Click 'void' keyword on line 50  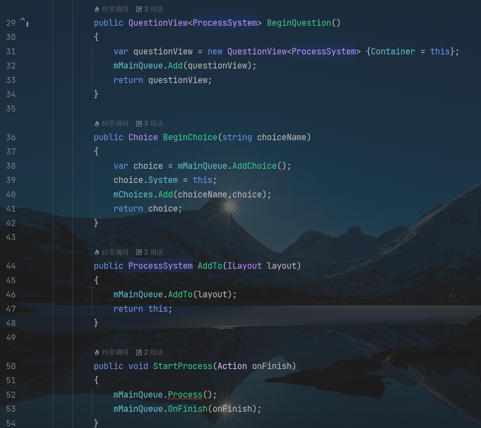pos(138,366)
